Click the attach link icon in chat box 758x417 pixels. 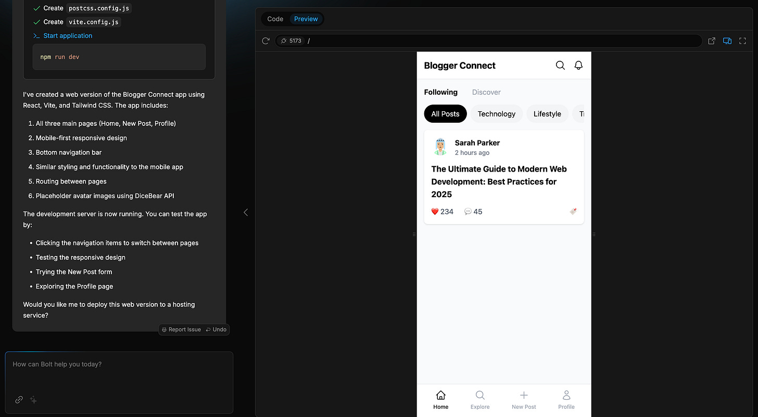point(19,400)
